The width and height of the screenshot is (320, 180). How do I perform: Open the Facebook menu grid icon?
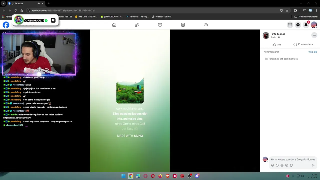click(x=290, y=25)
